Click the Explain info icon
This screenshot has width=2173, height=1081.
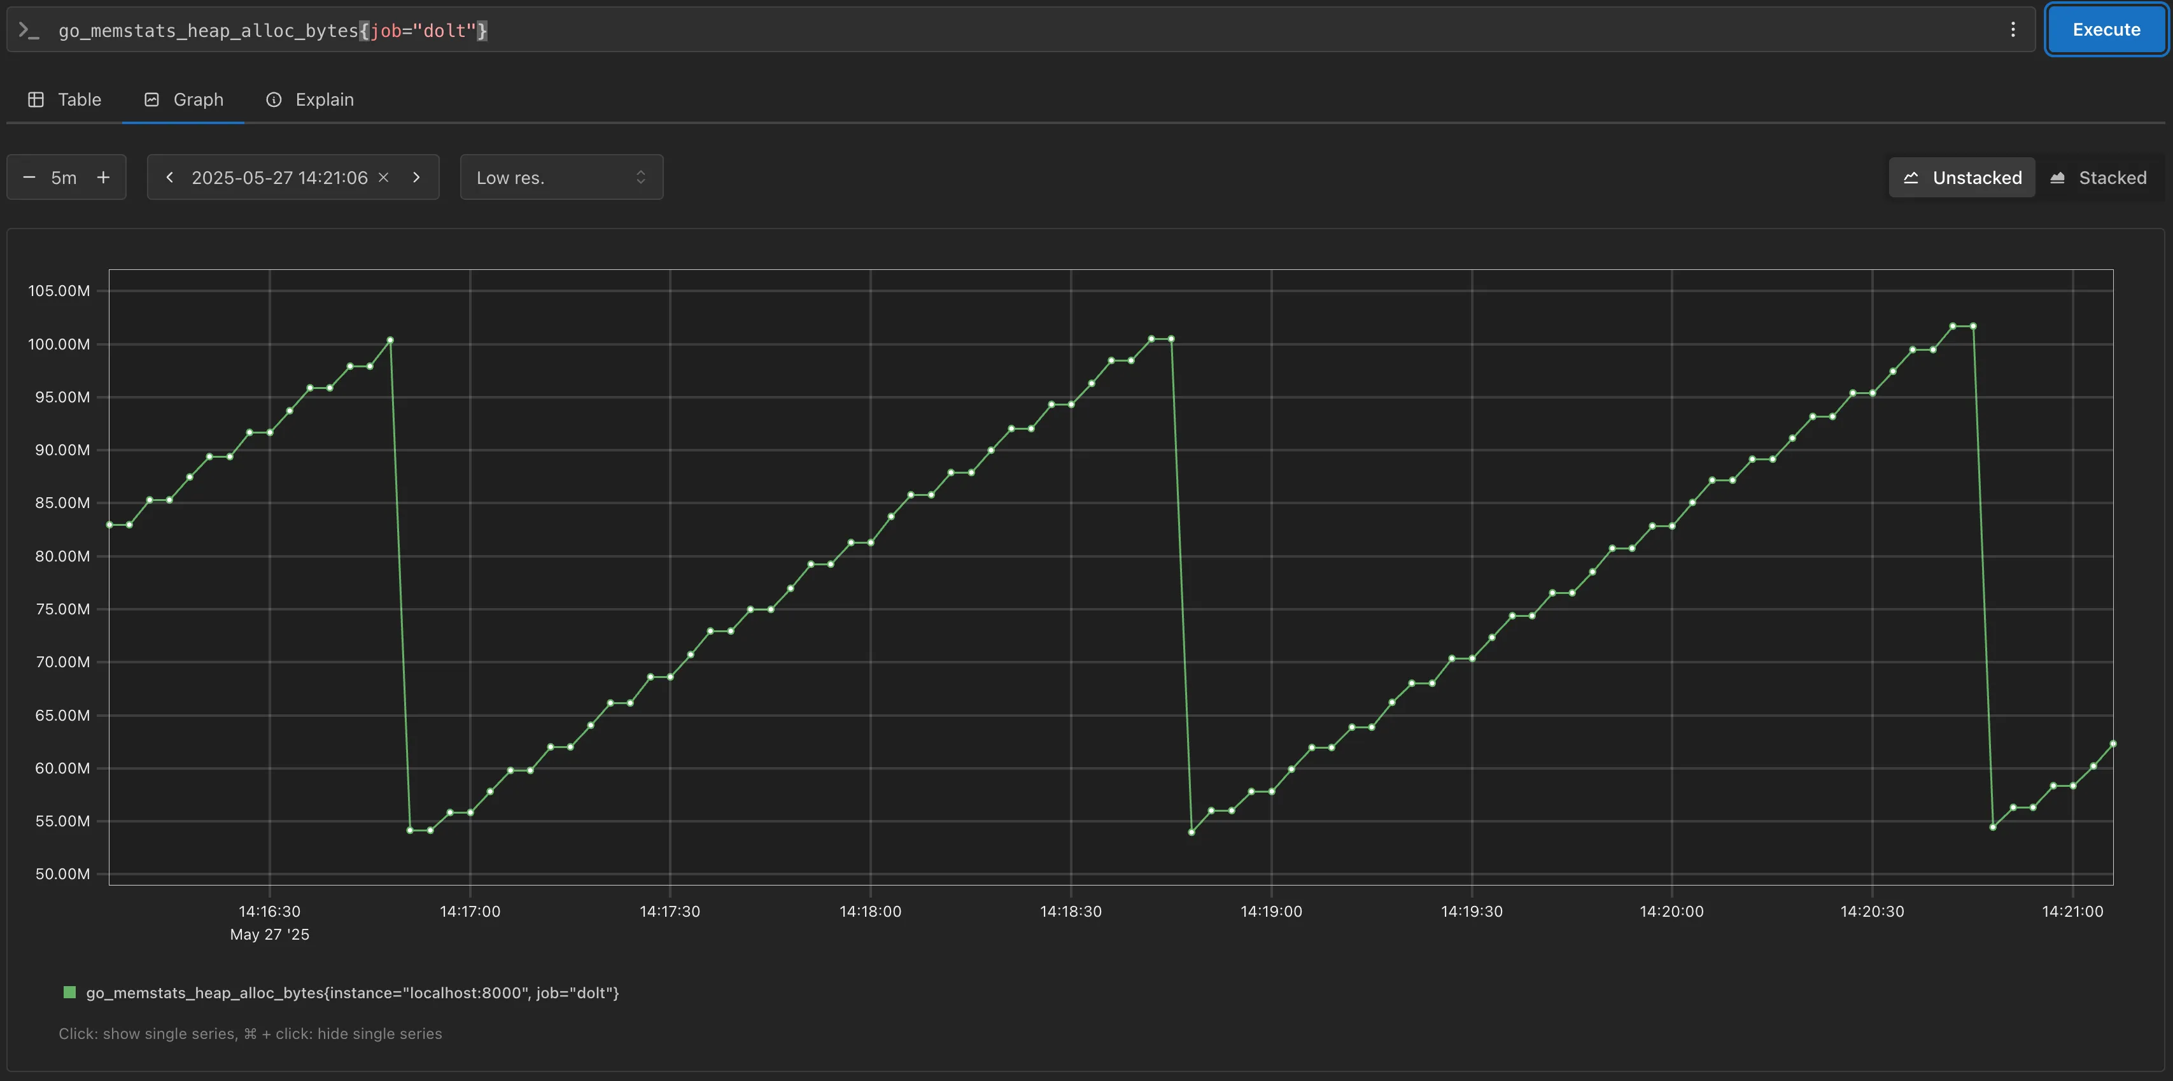(274, 99)
